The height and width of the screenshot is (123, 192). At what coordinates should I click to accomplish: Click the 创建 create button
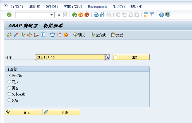(131, 57)
